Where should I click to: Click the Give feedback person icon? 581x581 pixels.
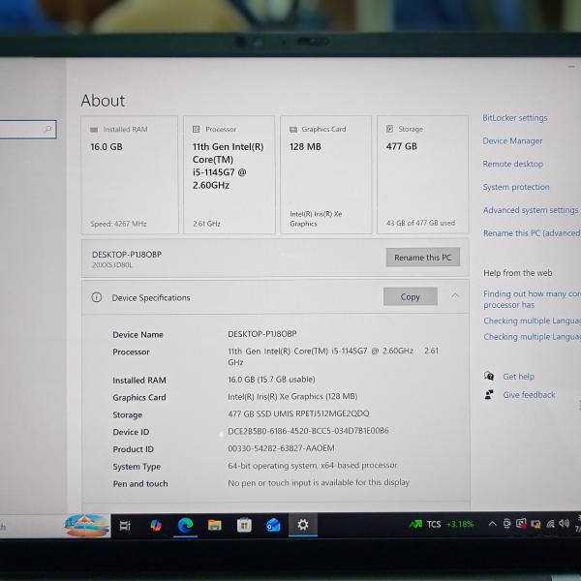tap(489, 395)
